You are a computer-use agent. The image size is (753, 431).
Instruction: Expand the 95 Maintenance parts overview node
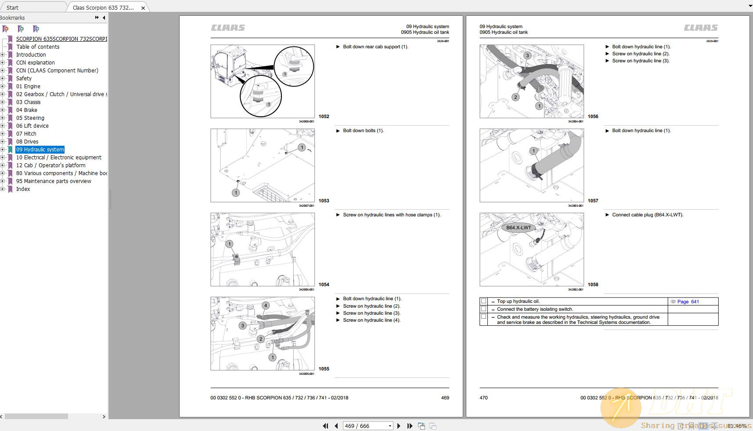point(2,181)
